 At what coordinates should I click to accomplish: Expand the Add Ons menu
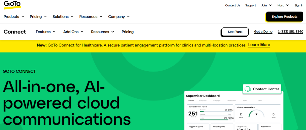pos(74,32)
